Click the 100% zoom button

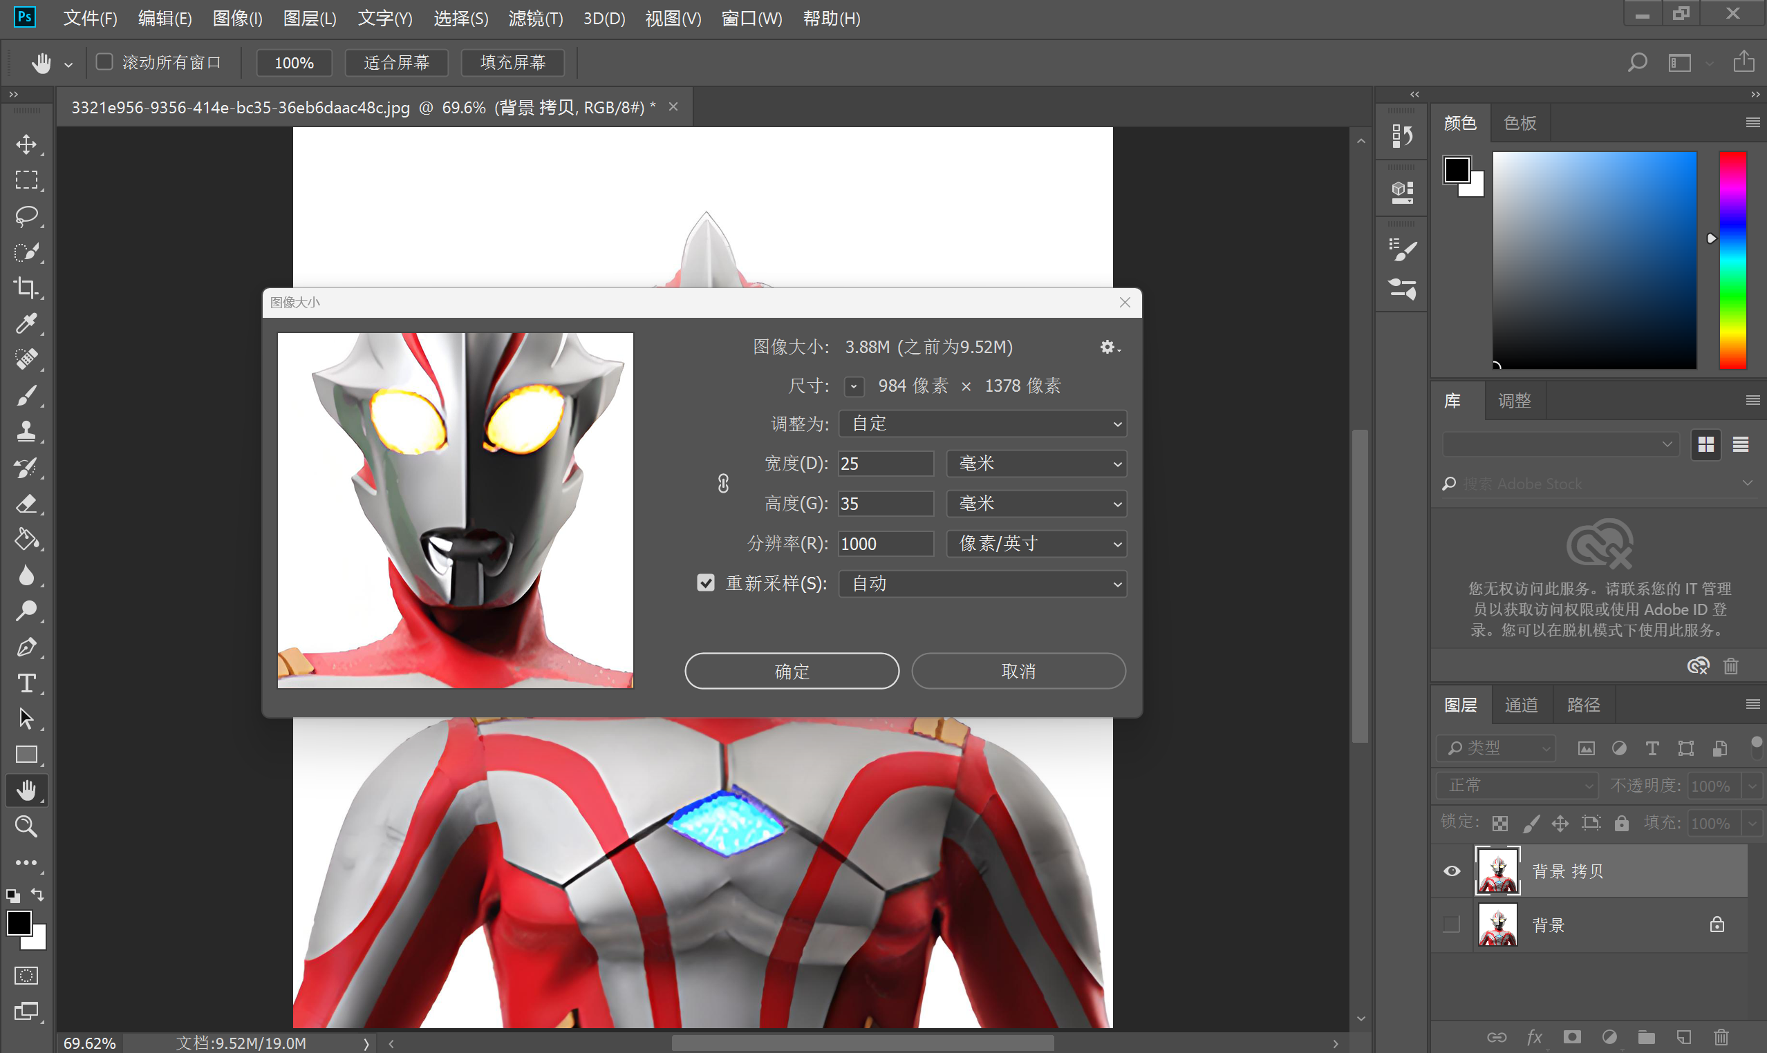point(293,62)
